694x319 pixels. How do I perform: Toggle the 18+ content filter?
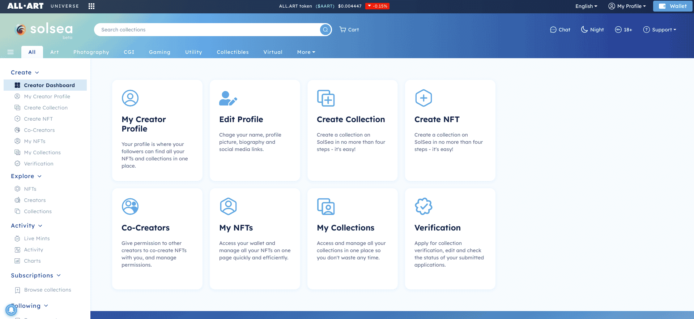(x=623, y=30)
